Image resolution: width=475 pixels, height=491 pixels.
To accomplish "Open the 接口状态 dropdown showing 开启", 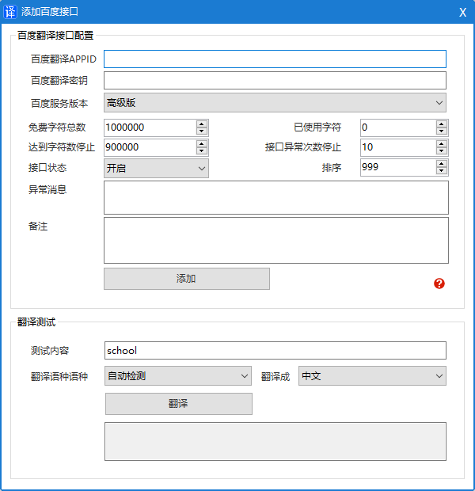I will [x=156, y=168].
